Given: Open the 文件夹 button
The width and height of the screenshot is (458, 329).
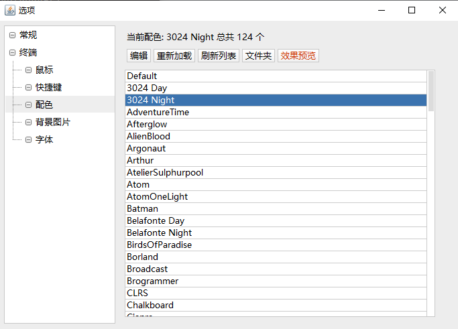Looking at the screenshot, I should pos(258,56).
